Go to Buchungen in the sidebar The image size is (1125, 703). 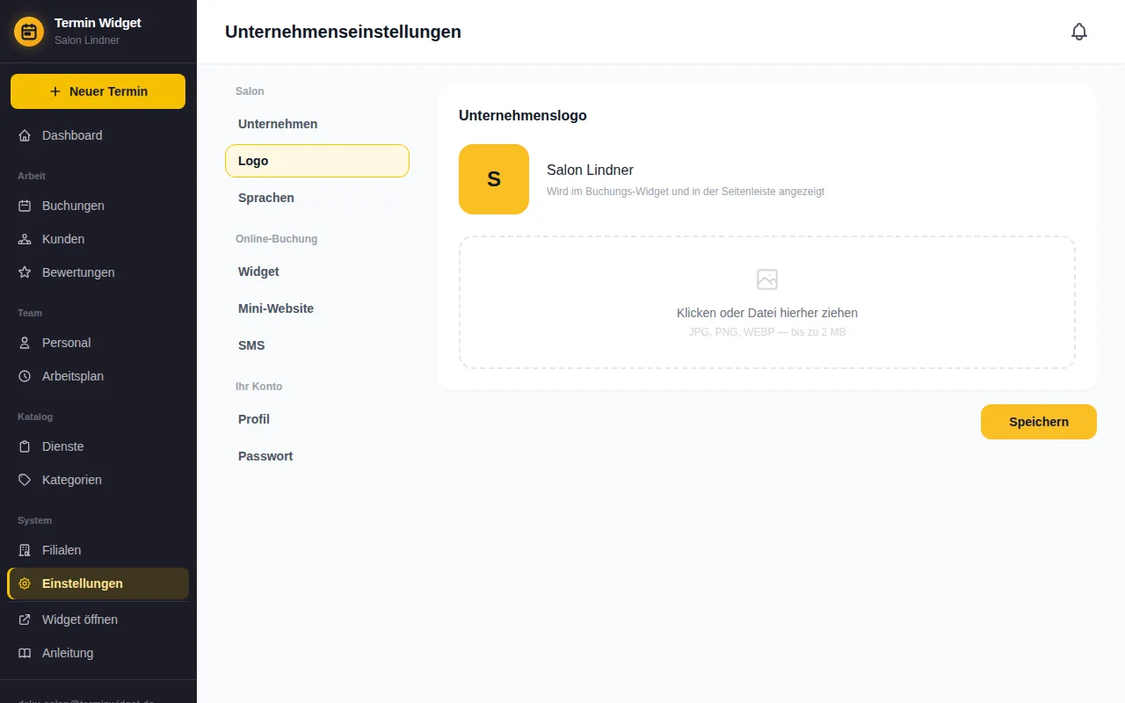pos(98,206)
